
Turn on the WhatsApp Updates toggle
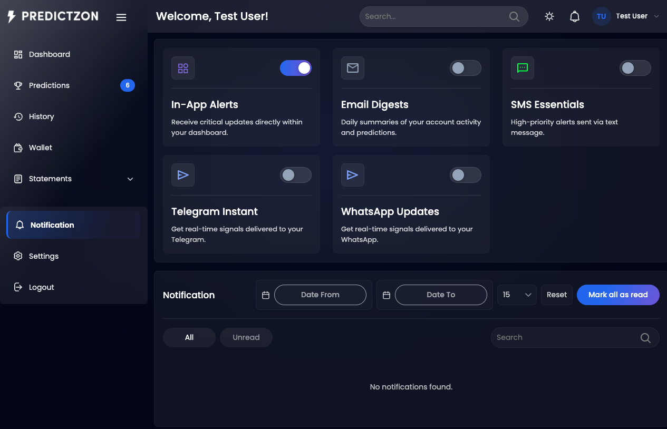(466, 175)
